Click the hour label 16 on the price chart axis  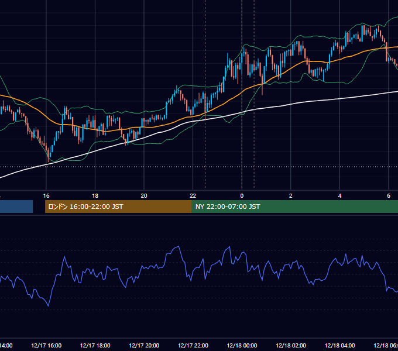pyautogui.click(x=46, y=195)
